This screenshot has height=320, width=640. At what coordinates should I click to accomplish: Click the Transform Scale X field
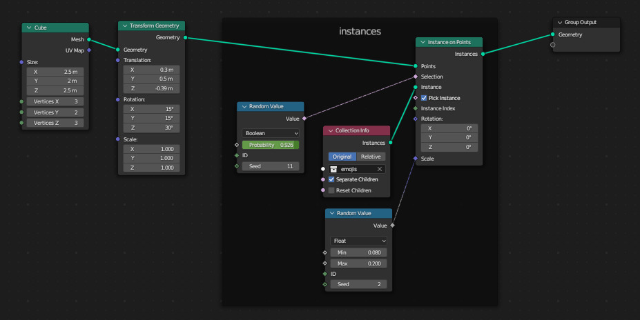[151, 149]
